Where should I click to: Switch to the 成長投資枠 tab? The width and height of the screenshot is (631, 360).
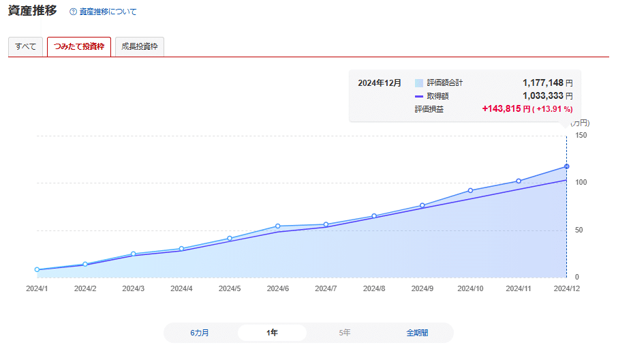click(x=140, y=47)
